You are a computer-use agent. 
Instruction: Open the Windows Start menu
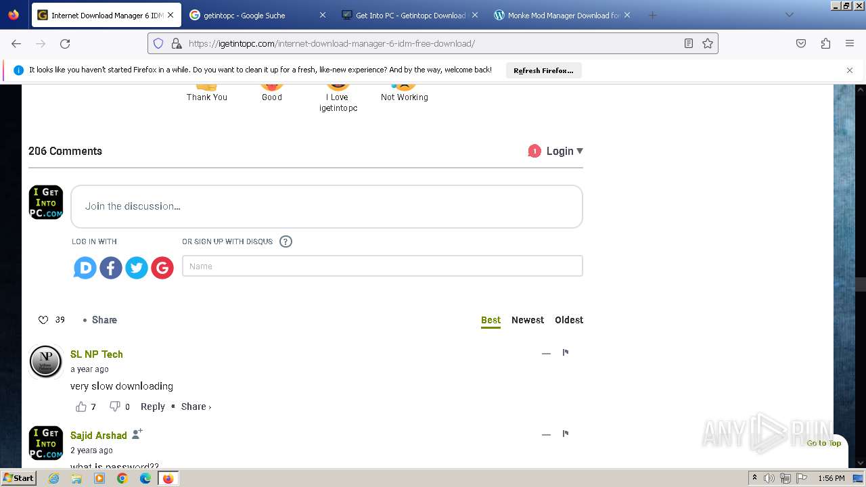click(x=19, y=478)
